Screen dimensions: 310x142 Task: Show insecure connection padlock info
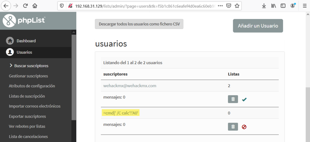point(70,6)
